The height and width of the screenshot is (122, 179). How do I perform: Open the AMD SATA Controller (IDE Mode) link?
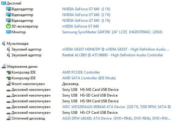(89, 78)
